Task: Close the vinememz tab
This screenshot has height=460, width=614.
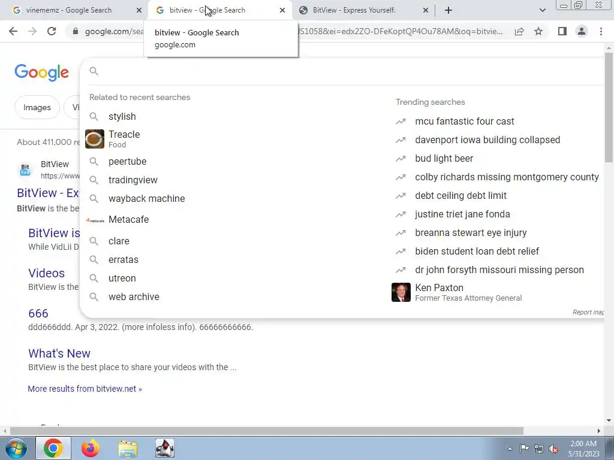Action: [x=139, y=10]
